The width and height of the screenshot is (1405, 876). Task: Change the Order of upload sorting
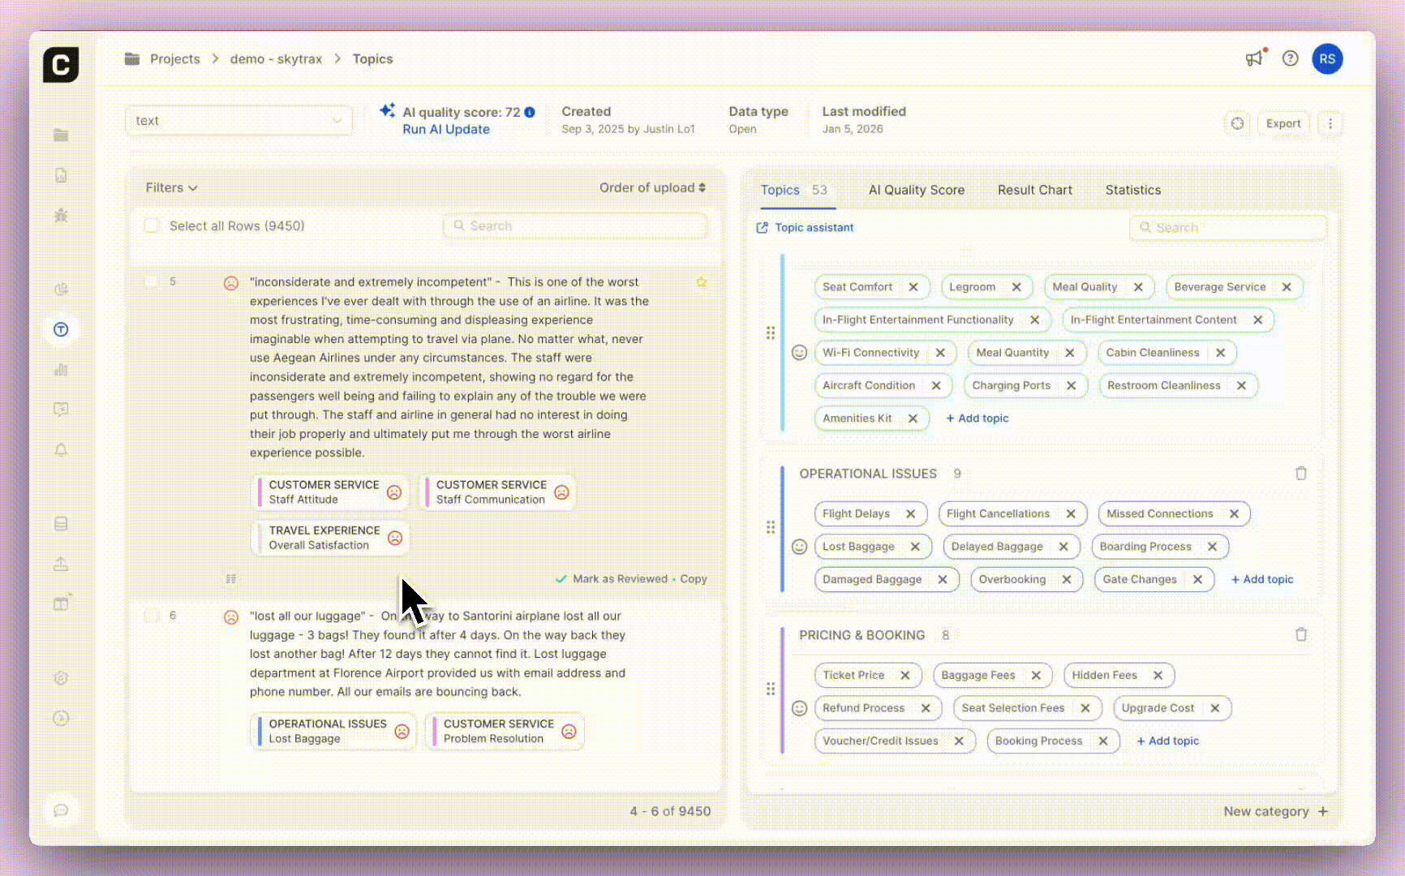(x=652, y=188)
